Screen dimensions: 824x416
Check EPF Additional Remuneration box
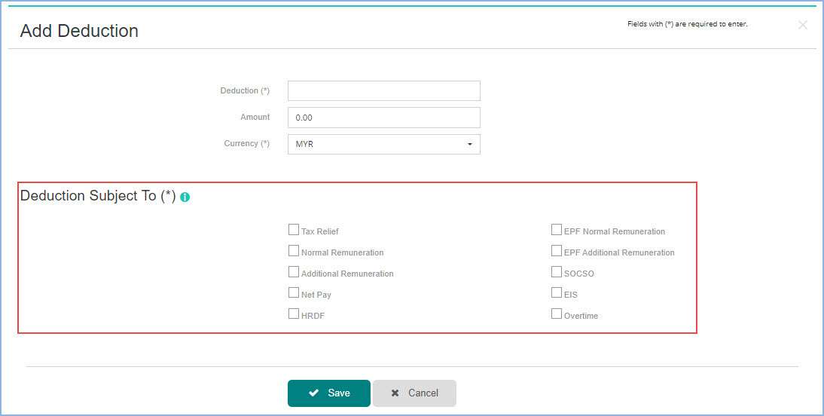(x=557, y=251)
